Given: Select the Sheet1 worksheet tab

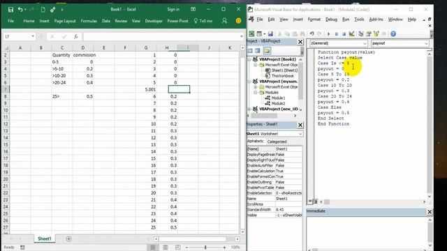Looking at the screenshot, I should pyautogui.click(x=45, y=238).
